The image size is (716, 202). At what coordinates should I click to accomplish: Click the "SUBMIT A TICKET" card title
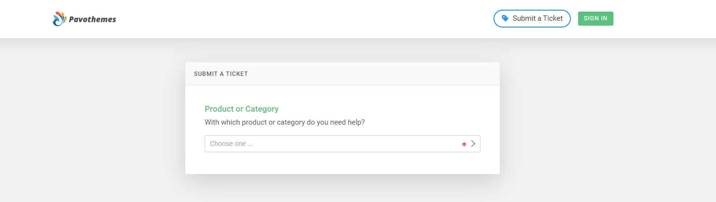[x=221, y=74]
